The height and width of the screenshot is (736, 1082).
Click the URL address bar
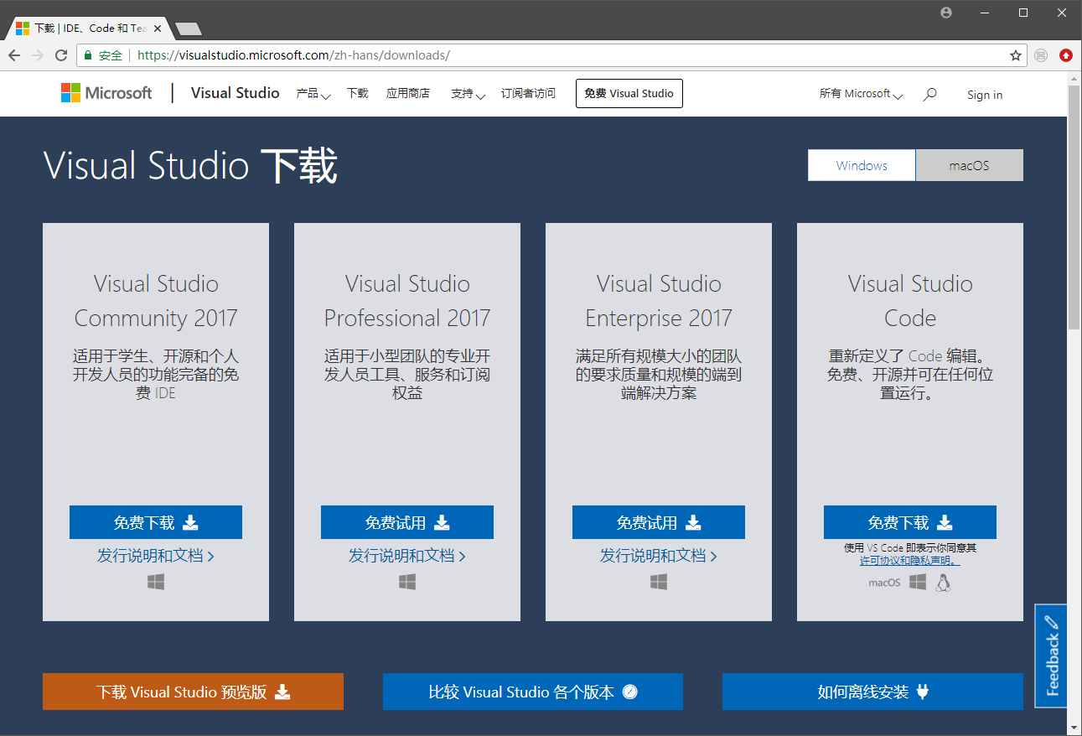553,55
